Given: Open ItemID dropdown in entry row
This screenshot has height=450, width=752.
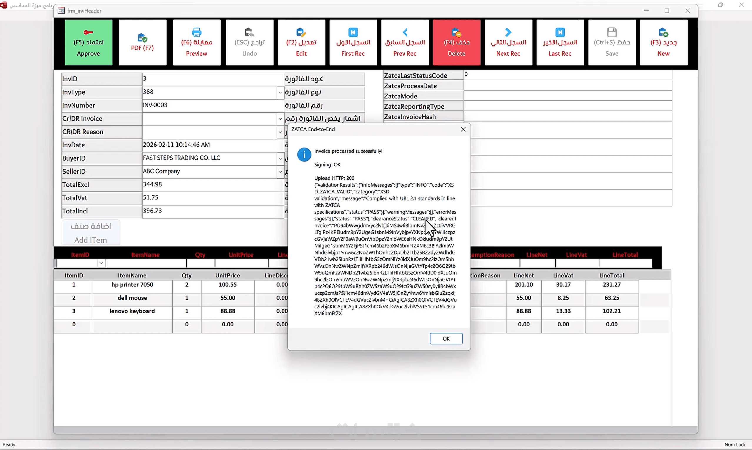Looking at the screenshot, I should 101,263.
